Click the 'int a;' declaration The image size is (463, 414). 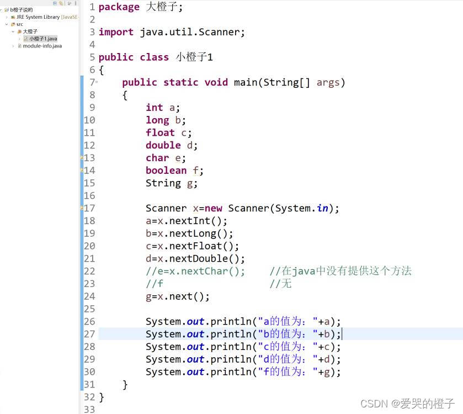coord(163,108)
